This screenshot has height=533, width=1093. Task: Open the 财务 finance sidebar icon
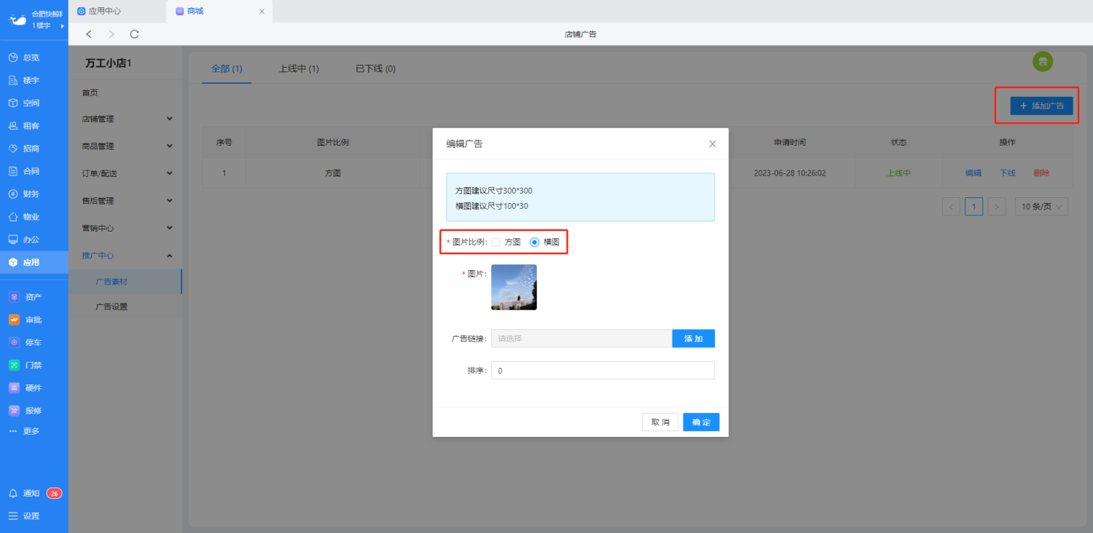13,194
